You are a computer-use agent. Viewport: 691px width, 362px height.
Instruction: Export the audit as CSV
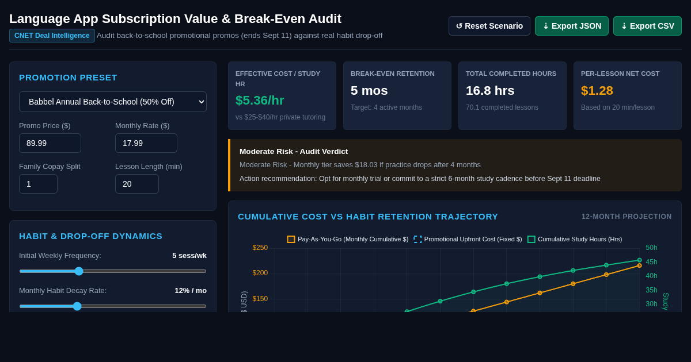pyautogui.click(x=647, y=26)
